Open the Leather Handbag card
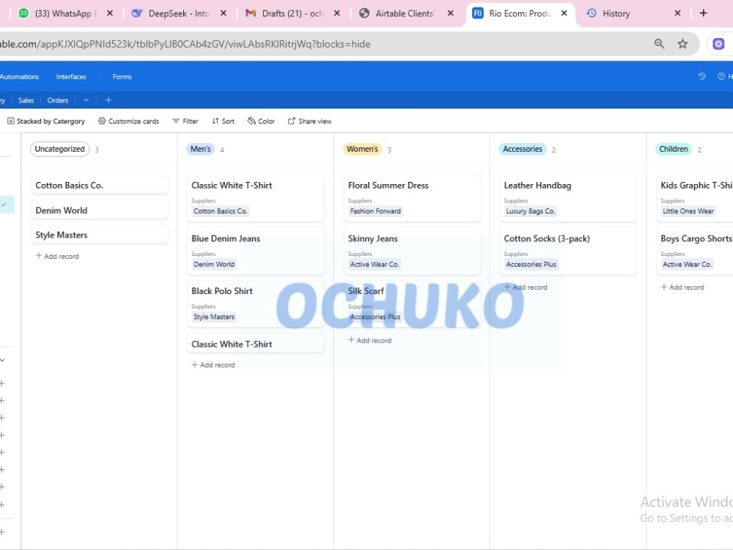 568,198
